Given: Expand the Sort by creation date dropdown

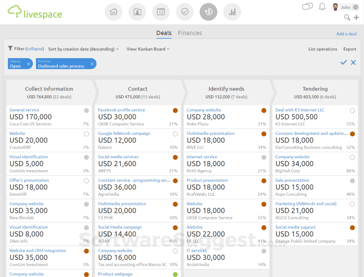Looking at the screenshot, I should [x=83, y=49].
